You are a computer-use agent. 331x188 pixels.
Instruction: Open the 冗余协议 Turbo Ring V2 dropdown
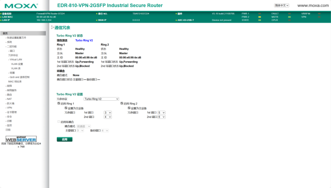tap(101, 99)
